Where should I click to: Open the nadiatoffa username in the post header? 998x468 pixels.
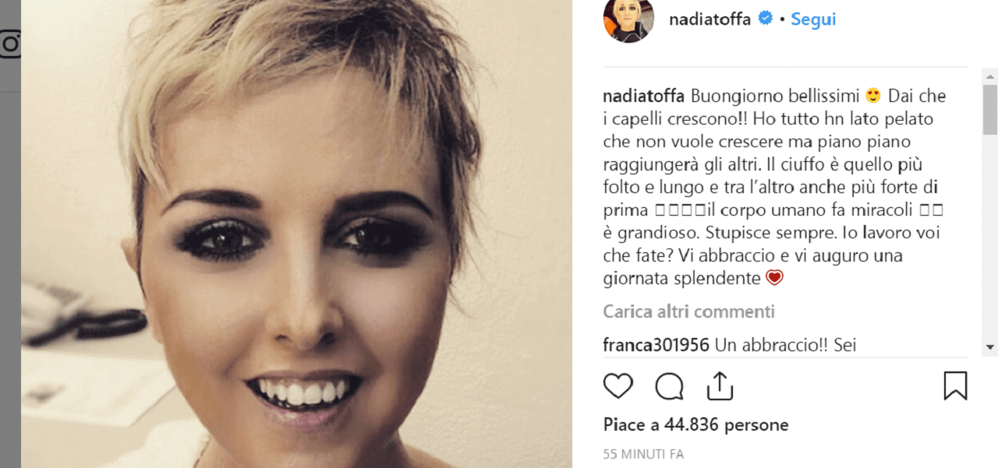point(710,19)
